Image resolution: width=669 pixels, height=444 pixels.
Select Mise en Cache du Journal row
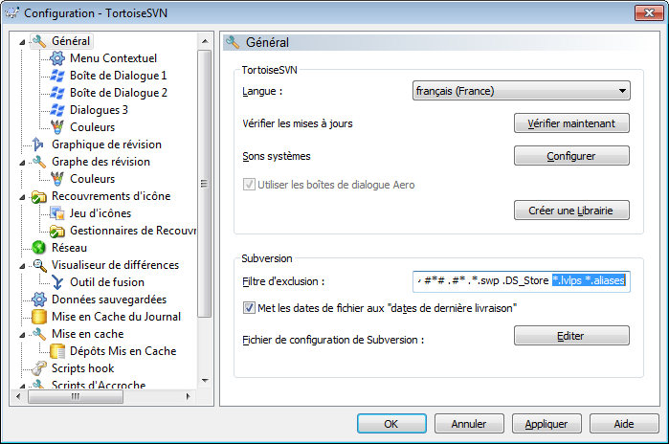(116, 317)
